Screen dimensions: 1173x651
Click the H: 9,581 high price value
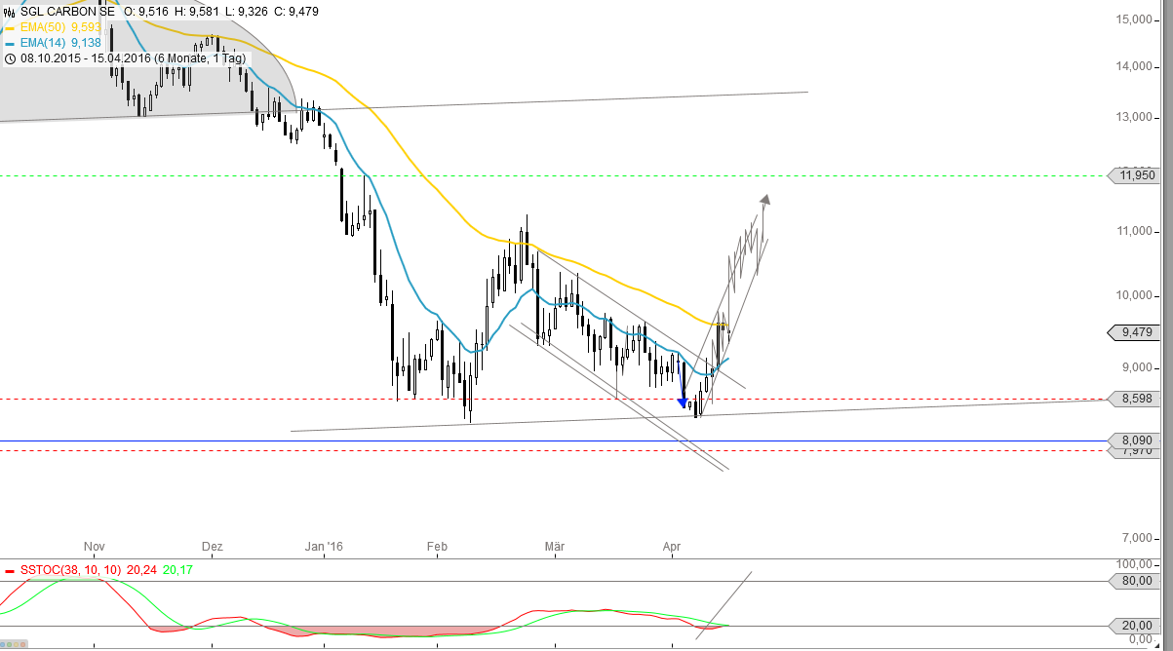(198, 12)
